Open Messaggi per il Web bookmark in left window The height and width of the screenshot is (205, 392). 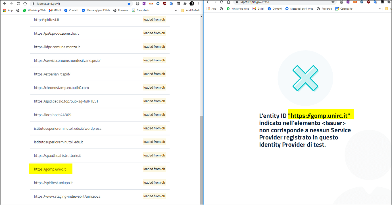(x=96, y=11)
